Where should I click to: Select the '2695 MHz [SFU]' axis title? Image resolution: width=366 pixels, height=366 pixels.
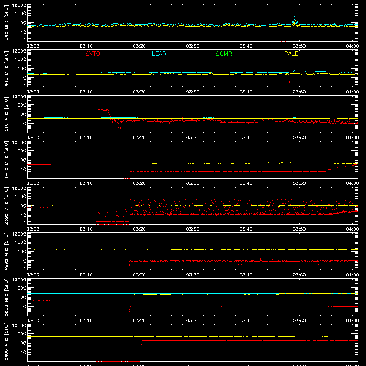click(6, 205)
